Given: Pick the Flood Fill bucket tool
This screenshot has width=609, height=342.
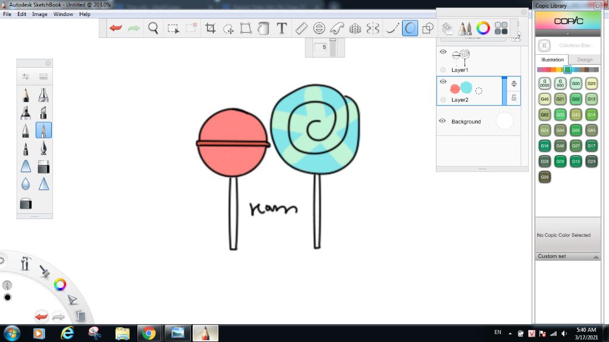Looking at the screenshot, I should pyautogui.click(x=263, y=28).
